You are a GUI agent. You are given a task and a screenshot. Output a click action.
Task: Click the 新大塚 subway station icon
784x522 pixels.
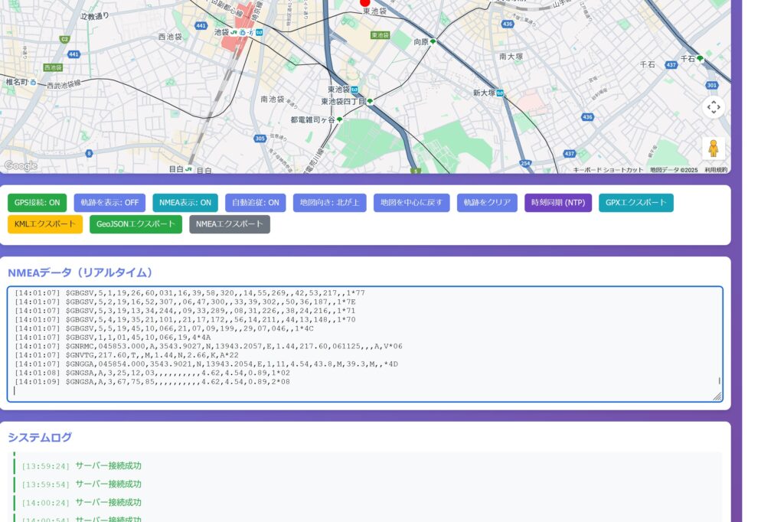(x=499, y=93)
